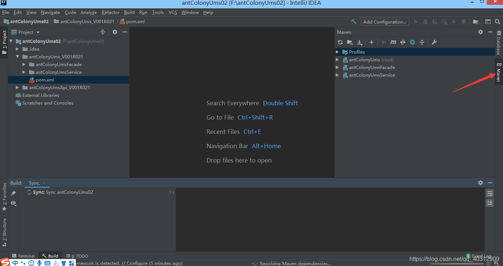Toggle Pin Tab icon in Build panel
This screenshot has height=266, width=503.
pos(13,193)
